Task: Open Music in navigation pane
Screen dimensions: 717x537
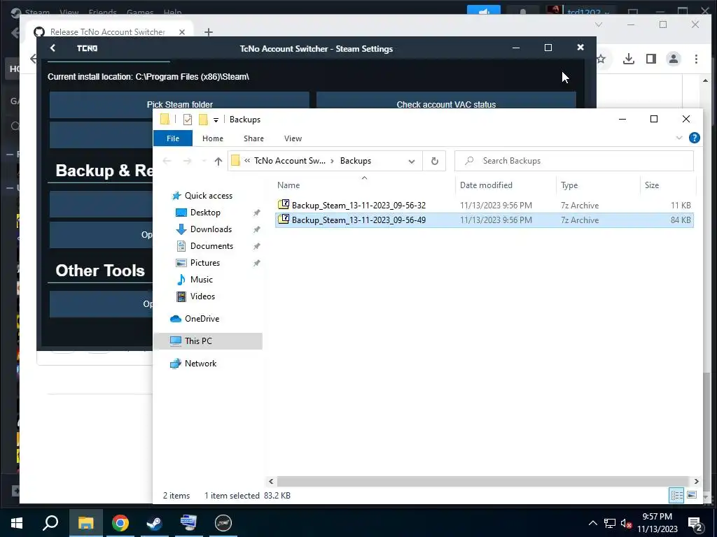Action: 201,280
